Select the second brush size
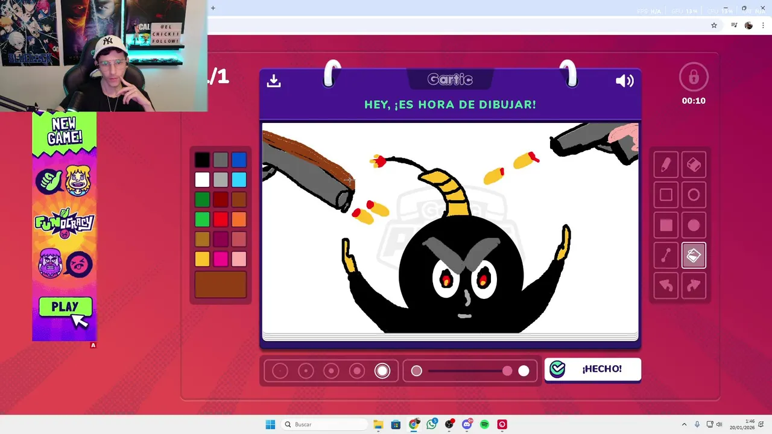The image size is (772, 434). (306, 371)
